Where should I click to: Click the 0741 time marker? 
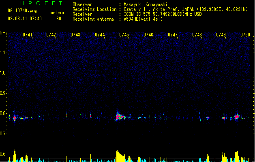[x=27, y=35]
